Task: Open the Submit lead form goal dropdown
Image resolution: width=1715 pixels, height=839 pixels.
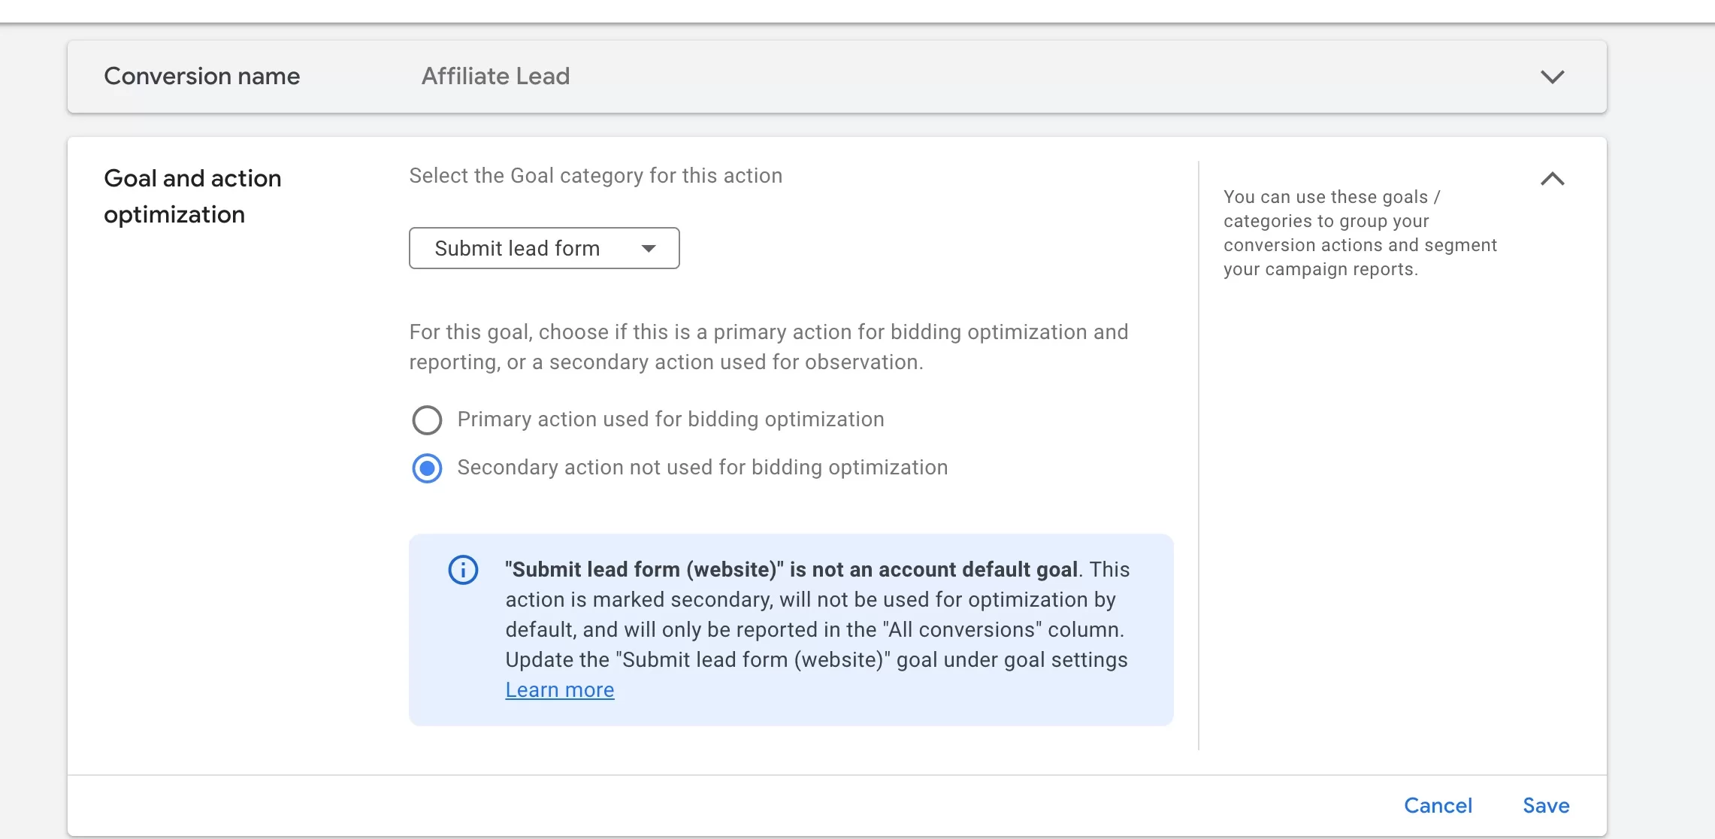Action: [x=544, y=248]
